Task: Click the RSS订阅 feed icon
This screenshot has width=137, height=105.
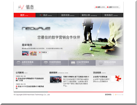Action: pyautogui.click(x=116, y=95)
